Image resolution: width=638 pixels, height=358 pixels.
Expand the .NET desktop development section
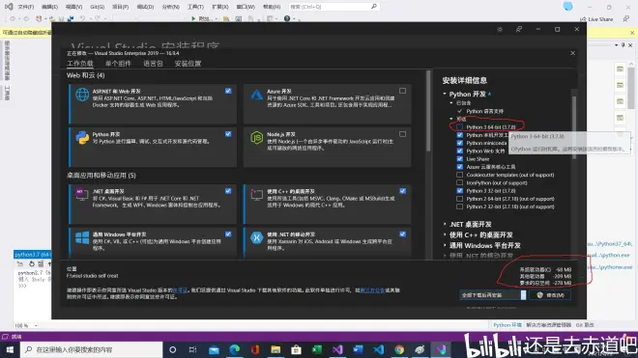click(445, 224)
